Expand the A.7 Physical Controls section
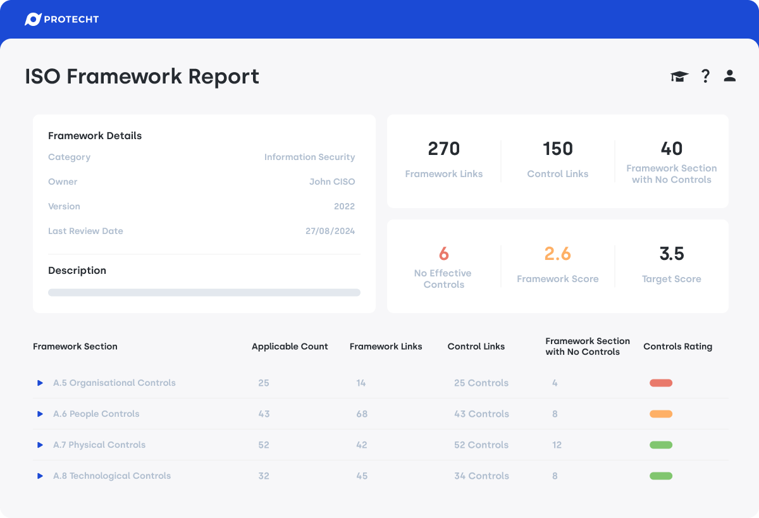Screen dimensions: 759x518 [x=99, y=445]
